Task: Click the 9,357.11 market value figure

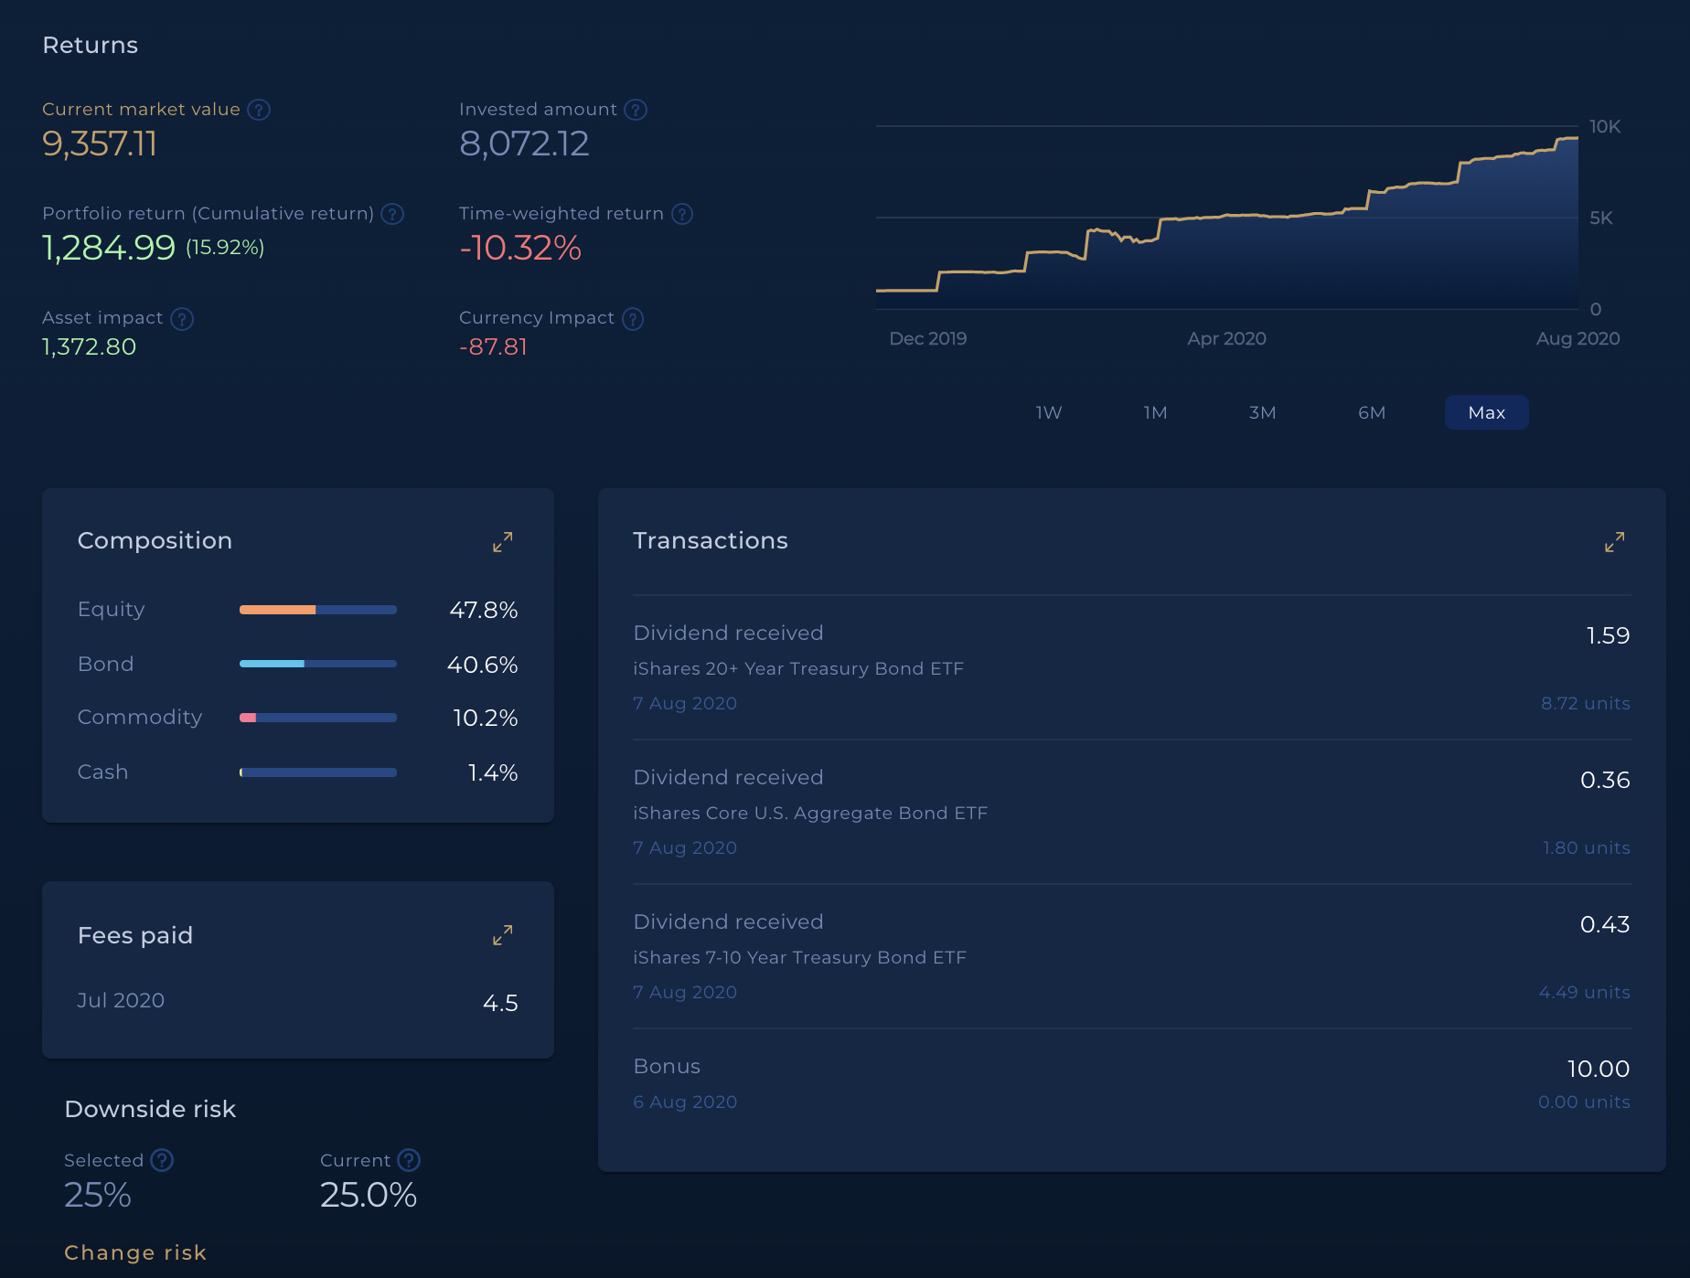Action: tap(100, 144)
